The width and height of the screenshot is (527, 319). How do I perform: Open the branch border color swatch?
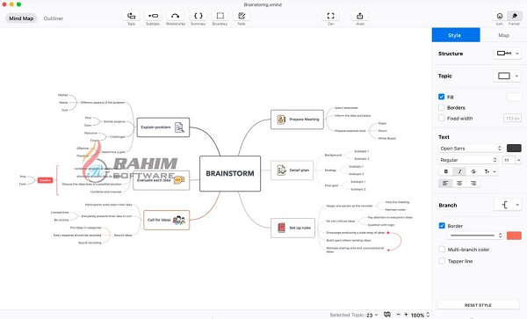[514, 236]
